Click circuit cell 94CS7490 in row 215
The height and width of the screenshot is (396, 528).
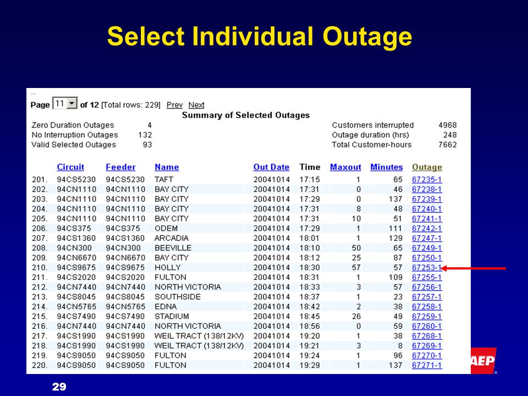[x=76, y=316]
